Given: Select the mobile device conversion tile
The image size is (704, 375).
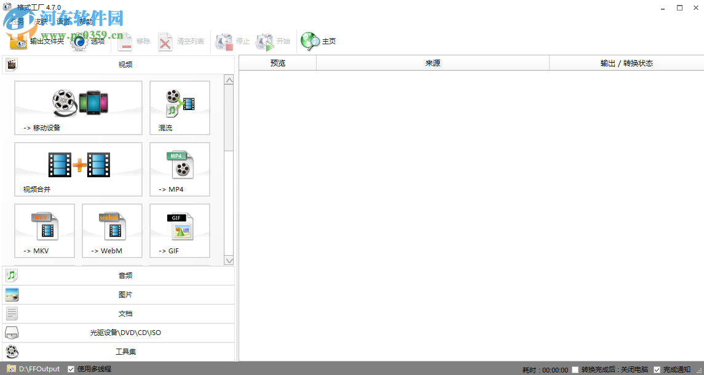Looking at the screenshot, I should click(78, 108).
